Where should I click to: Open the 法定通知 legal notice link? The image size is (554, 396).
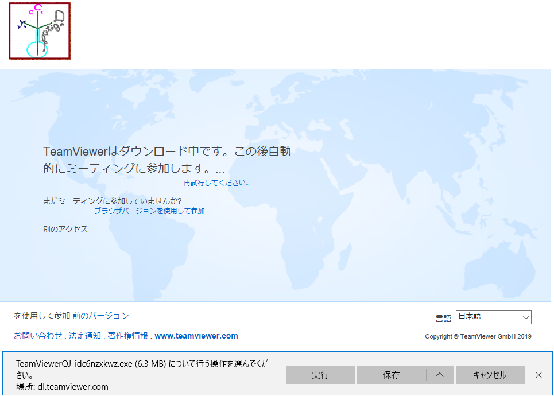click(85, 336)
